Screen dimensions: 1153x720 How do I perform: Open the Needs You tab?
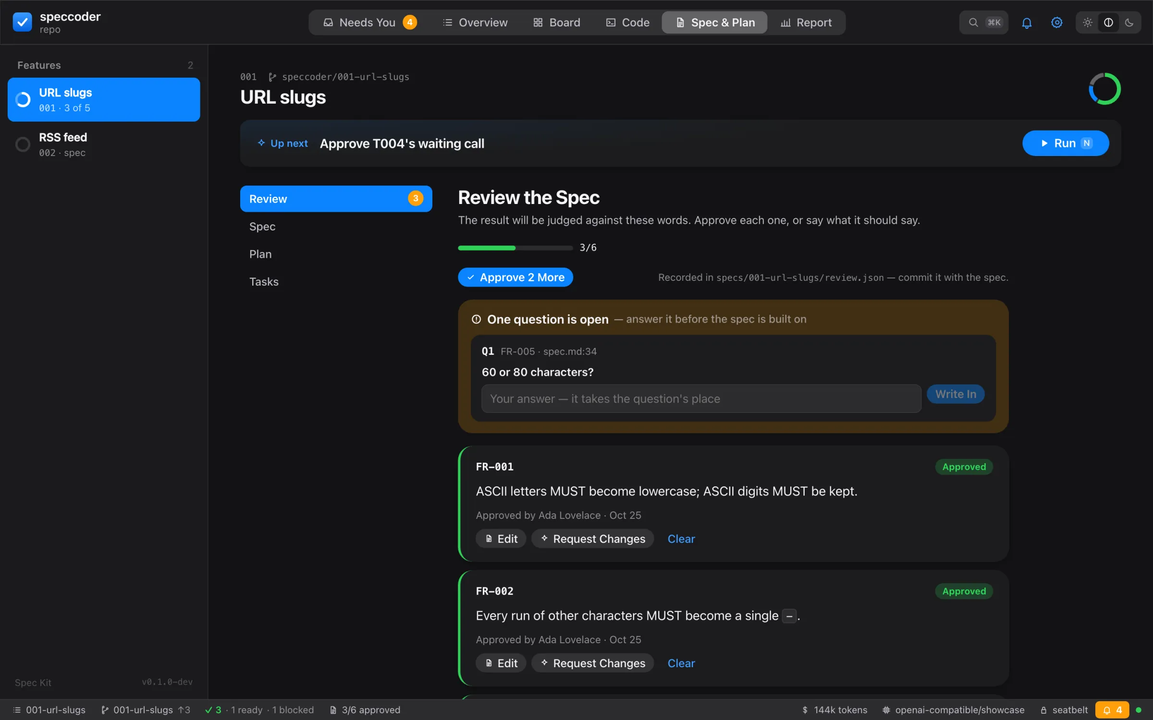click(x=369, y=23)
